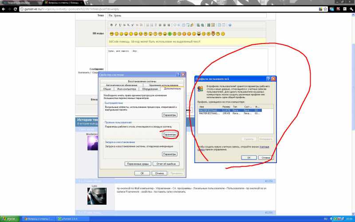Select the Имя компьютера tab
The height and width of the screenshot is (222, 355).
click(x=126, y=89)
